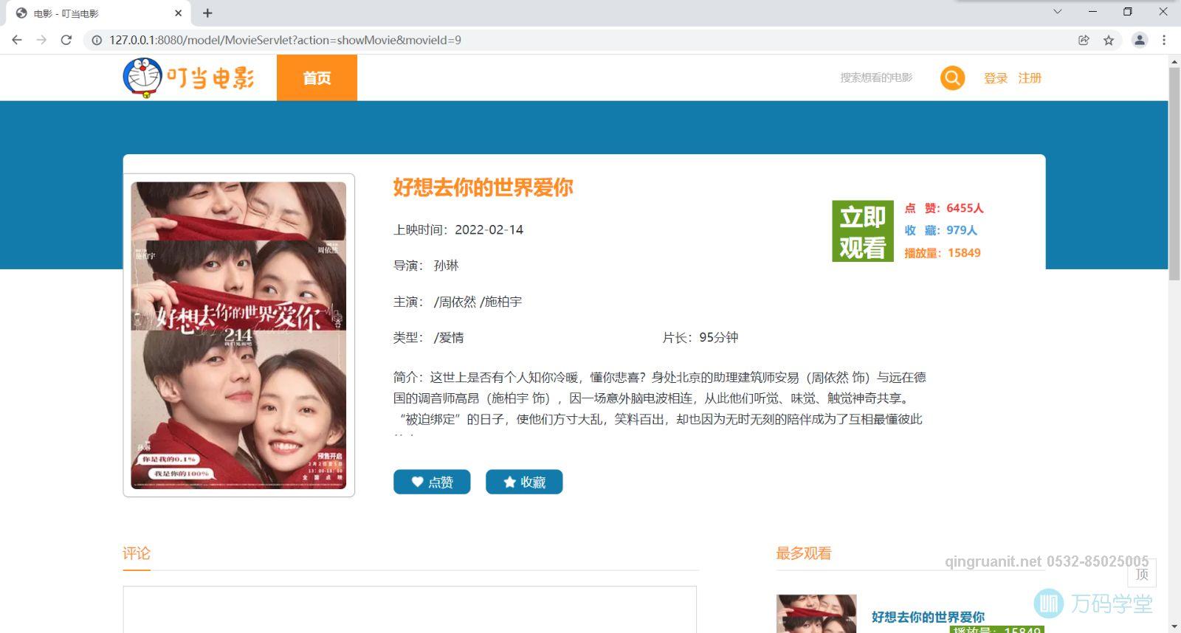Image resolution: width=1181 pixels, height=633 pixels.
Task: Click the vertical scrollbar thumb
Action: click(1174, 173)
